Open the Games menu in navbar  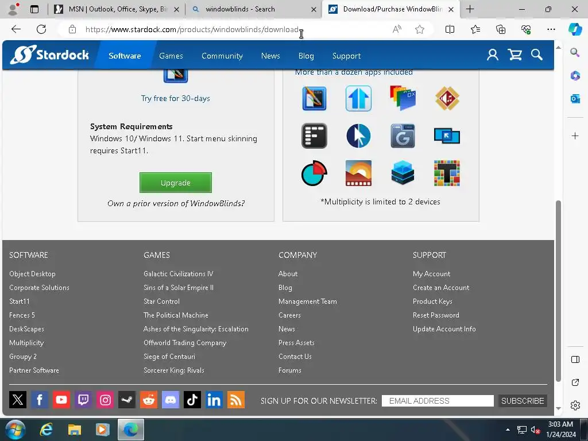171,56
